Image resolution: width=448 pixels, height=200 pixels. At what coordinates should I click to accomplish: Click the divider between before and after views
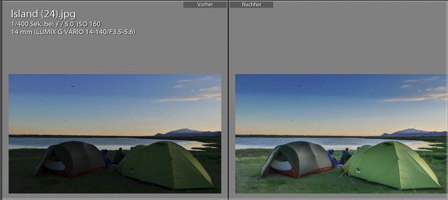click(228, 100)
